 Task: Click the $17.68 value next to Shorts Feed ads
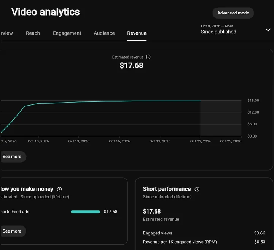(x=111, y=212)
